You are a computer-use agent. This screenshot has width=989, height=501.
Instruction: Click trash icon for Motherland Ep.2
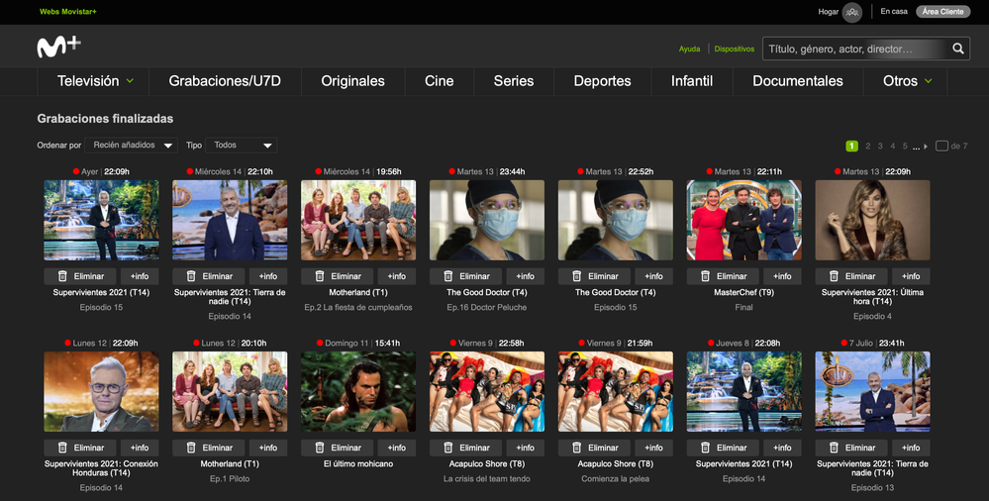click(x=321, y=276)
